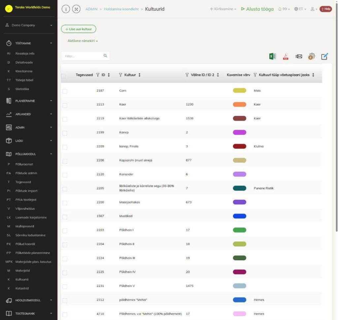Open Aktiivne nimekiri dropdown
The width and height of the screenshot is (338, 320).
pyautogui.click(x=83, y=41)
